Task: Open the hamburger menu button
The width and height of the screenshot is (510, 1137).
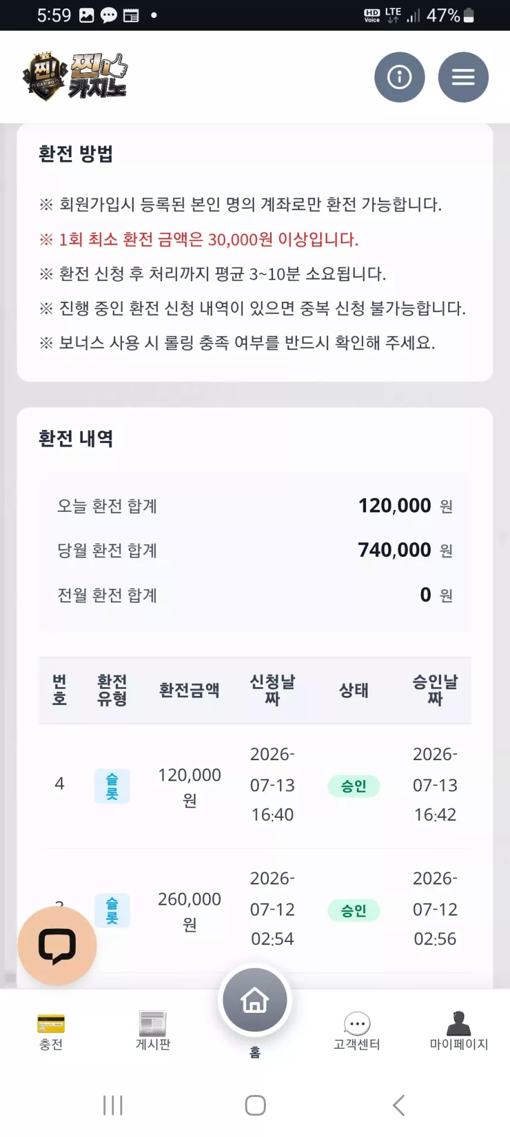Action: pyautogui.click(x=463, y=77)
